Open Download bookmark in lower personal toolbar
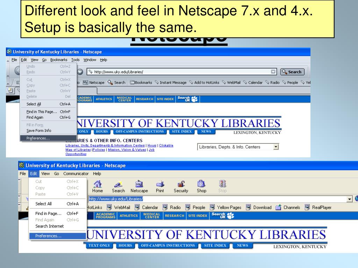 pos(259,207)
